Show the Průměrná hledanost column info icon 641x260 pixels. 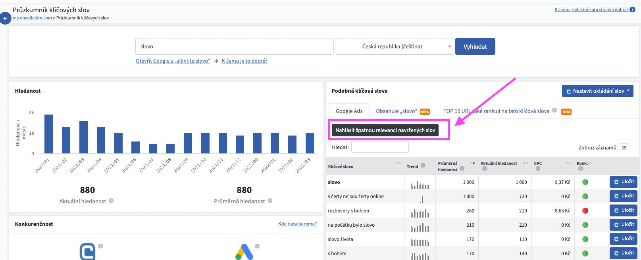[x=462, y=169]
